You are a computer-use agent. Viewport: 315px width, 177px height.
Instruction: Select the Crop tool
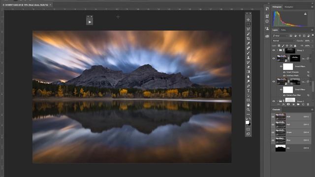pyautogui.click(x=248, y=38)
